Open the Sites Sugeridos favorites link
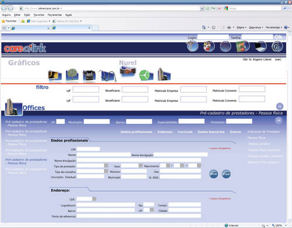The image size is (292, 228). pos(39,21)
